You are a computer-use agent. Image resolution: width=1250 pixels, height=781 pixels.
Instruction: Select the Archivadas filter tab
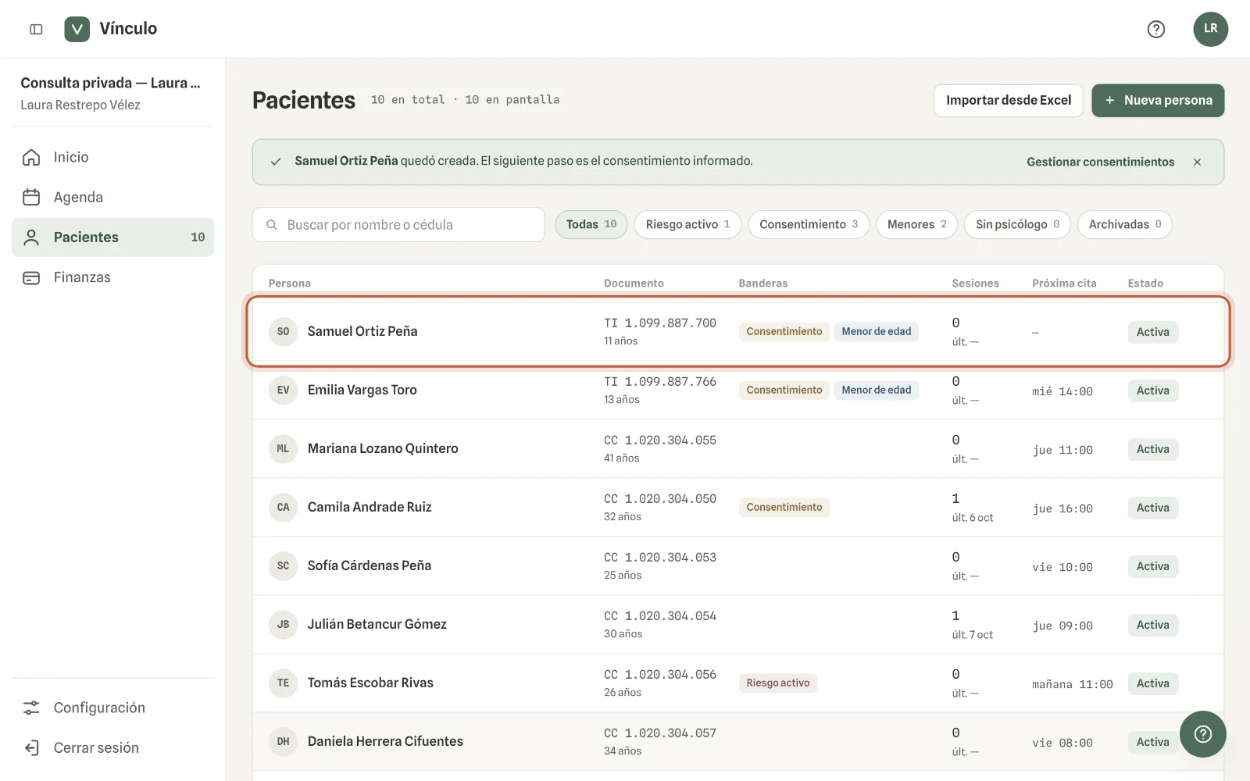(1124, 224)
